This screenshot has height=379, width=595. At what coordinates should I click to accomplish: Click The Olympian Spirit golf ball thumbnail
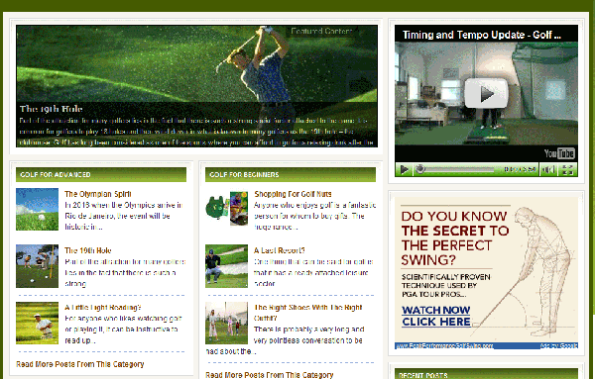[x=38, y=210]
